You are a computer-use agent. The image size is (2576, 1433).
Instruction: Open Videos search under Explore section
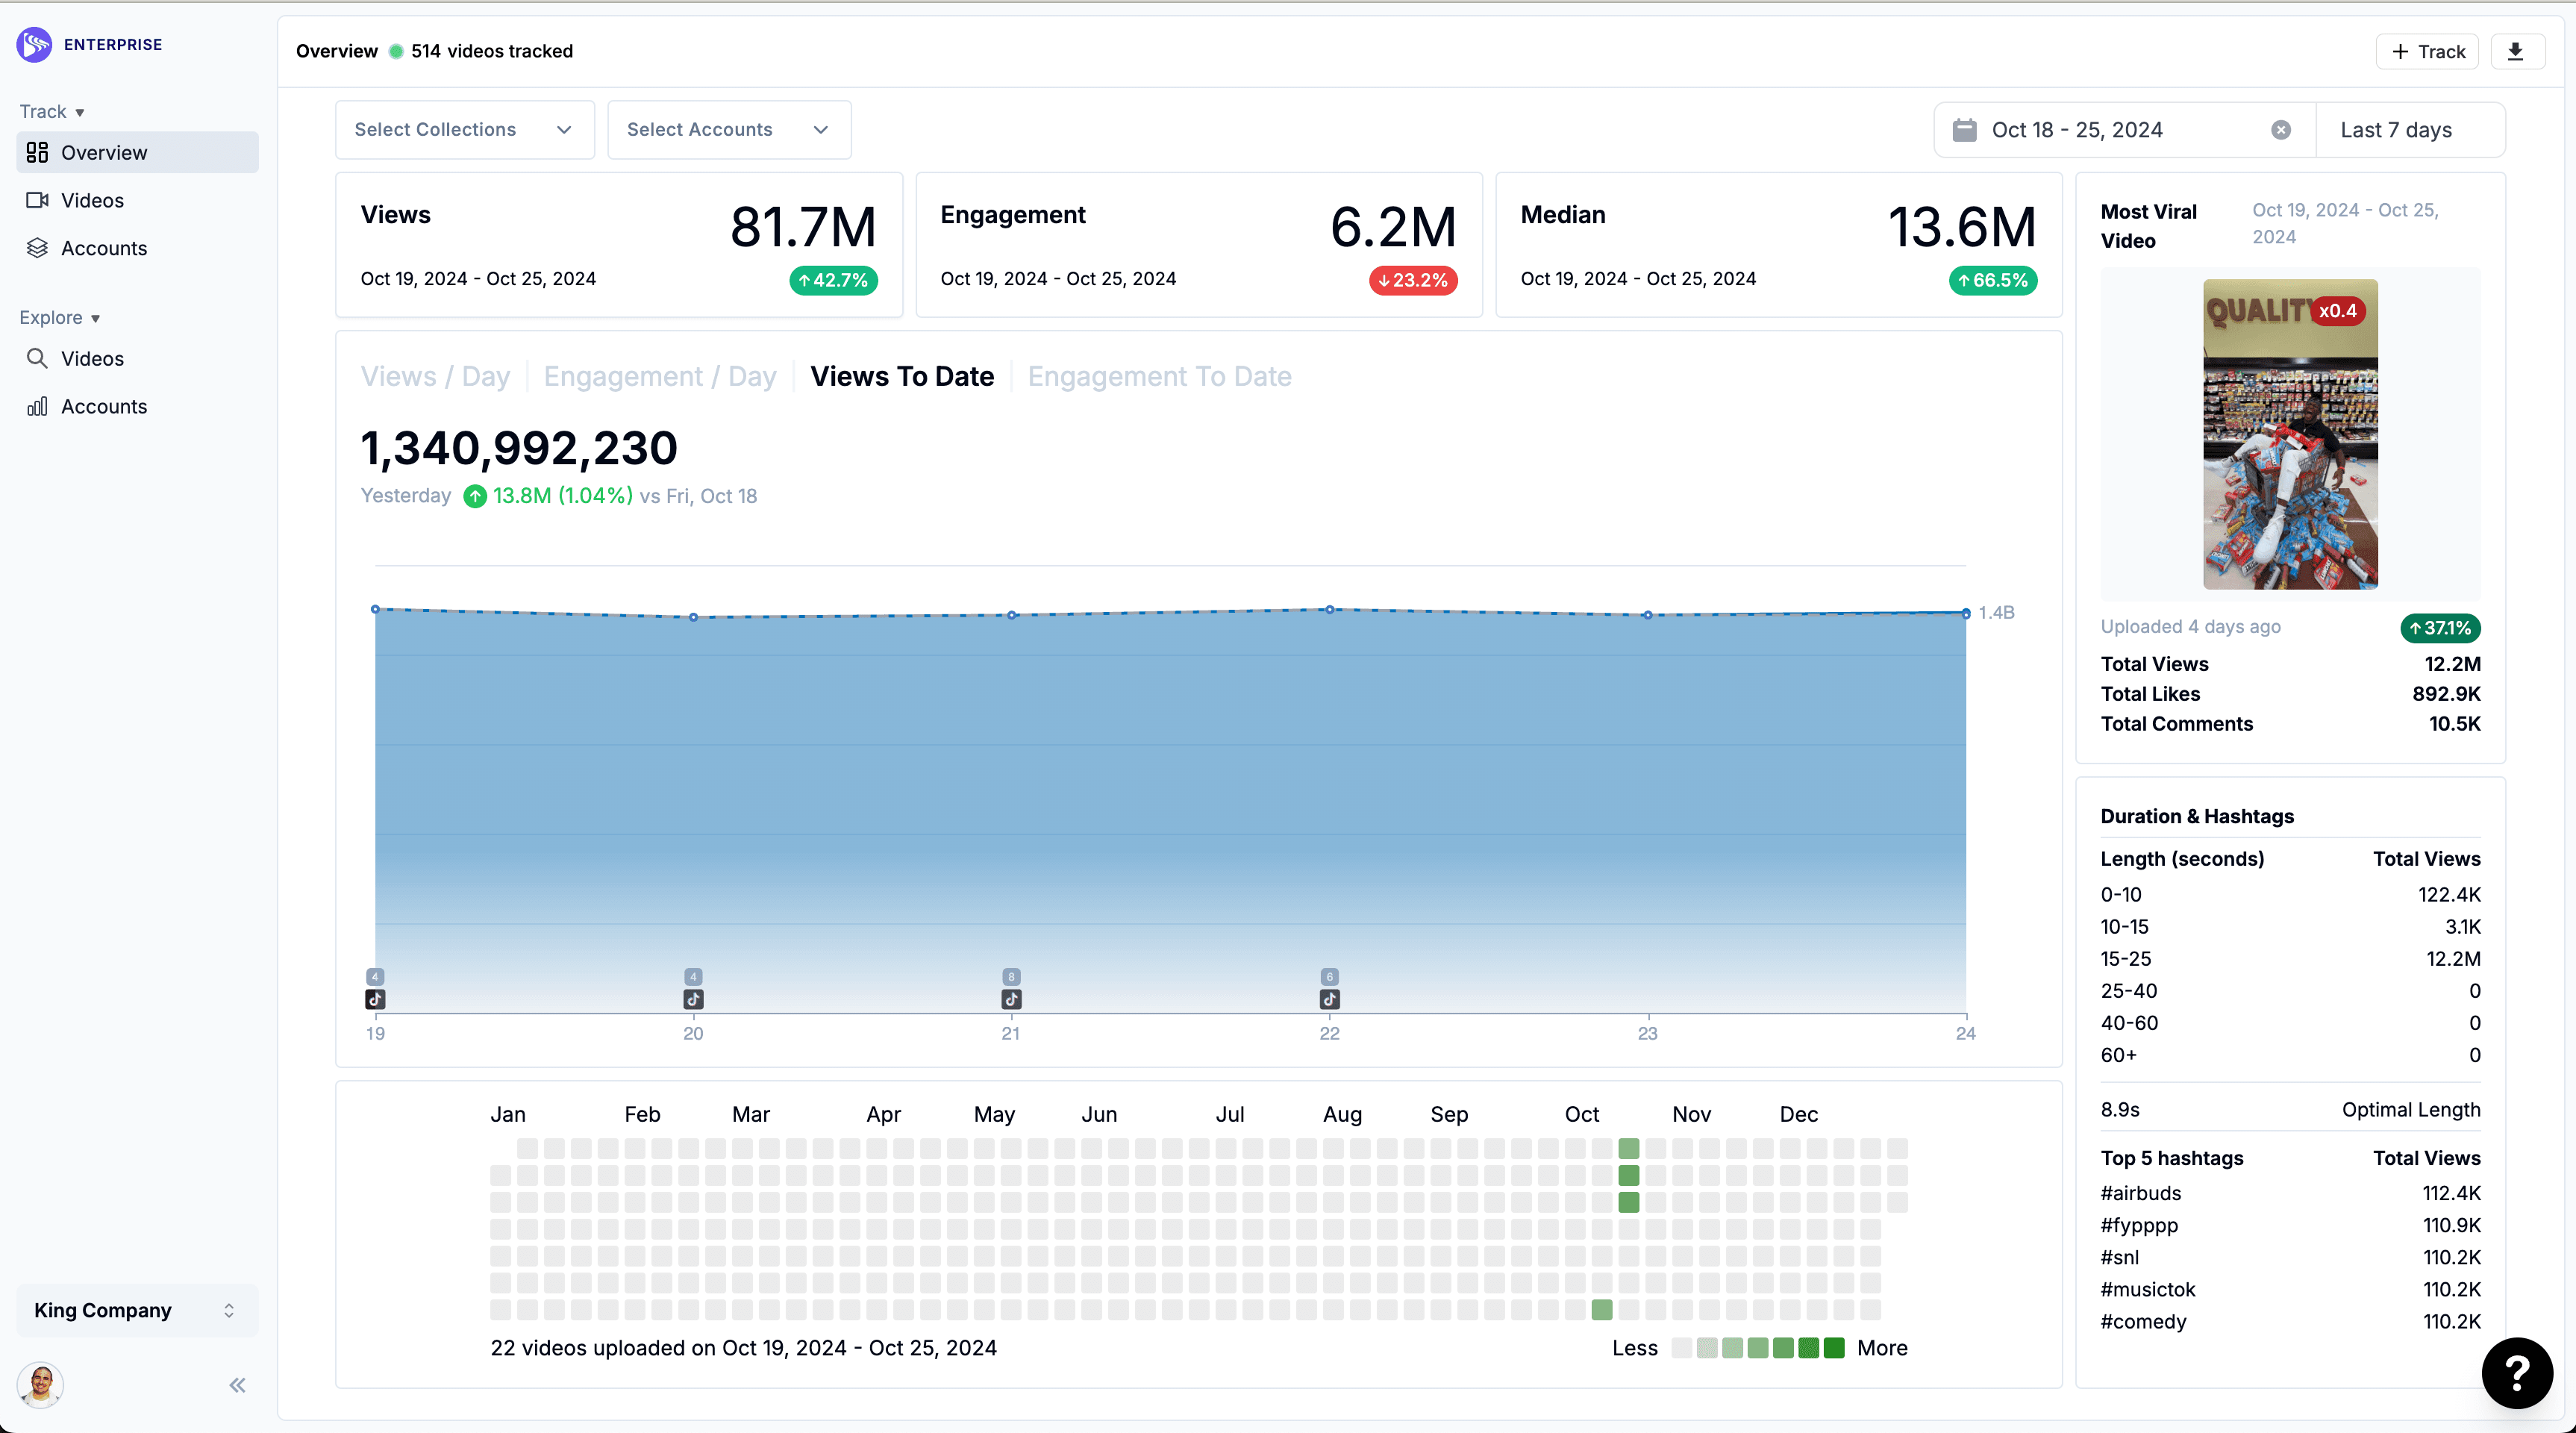click(x=137, y=358)
